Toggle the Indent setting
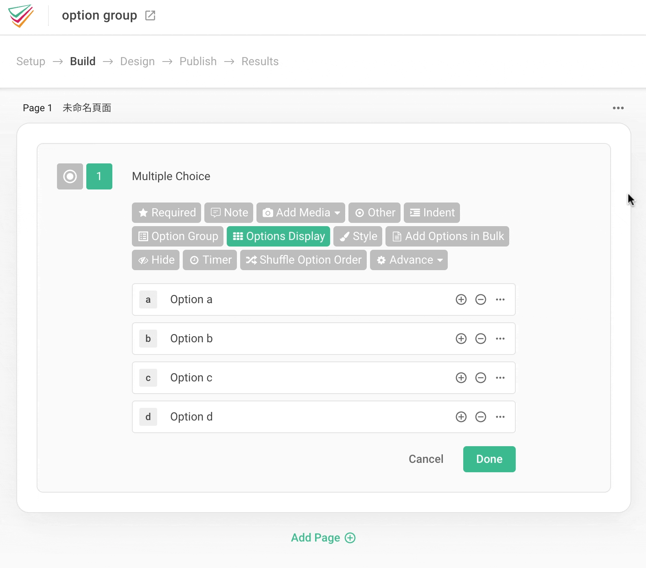Screen dimensions: 646x568 coord(432,213)
